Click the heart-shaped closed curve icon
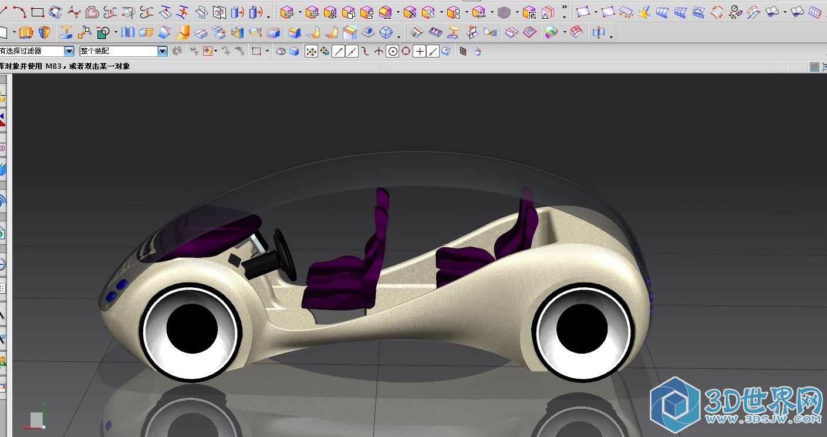Viewport: 827px width, 437px height. [92, 12]
